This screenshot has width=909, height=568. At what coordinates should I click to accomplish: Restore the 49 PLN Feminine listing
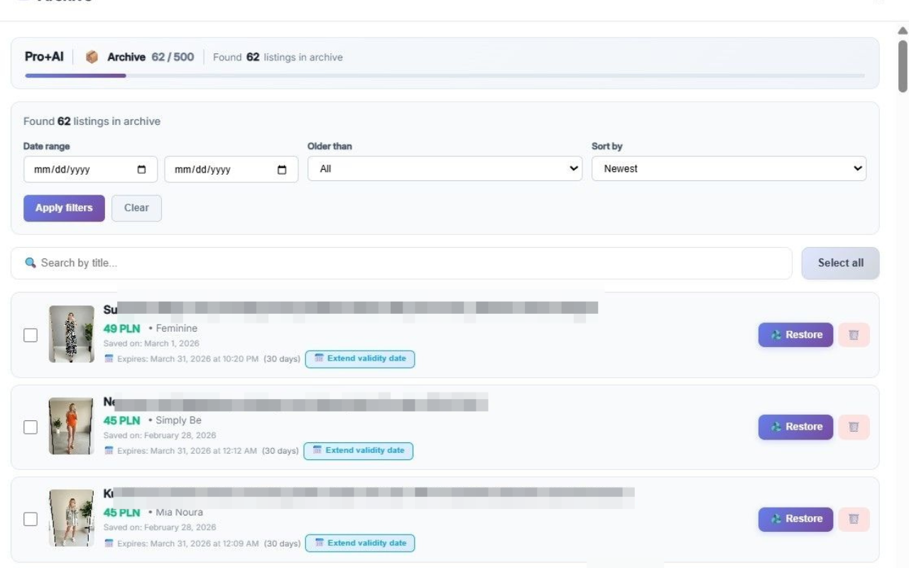coord(795,335)
